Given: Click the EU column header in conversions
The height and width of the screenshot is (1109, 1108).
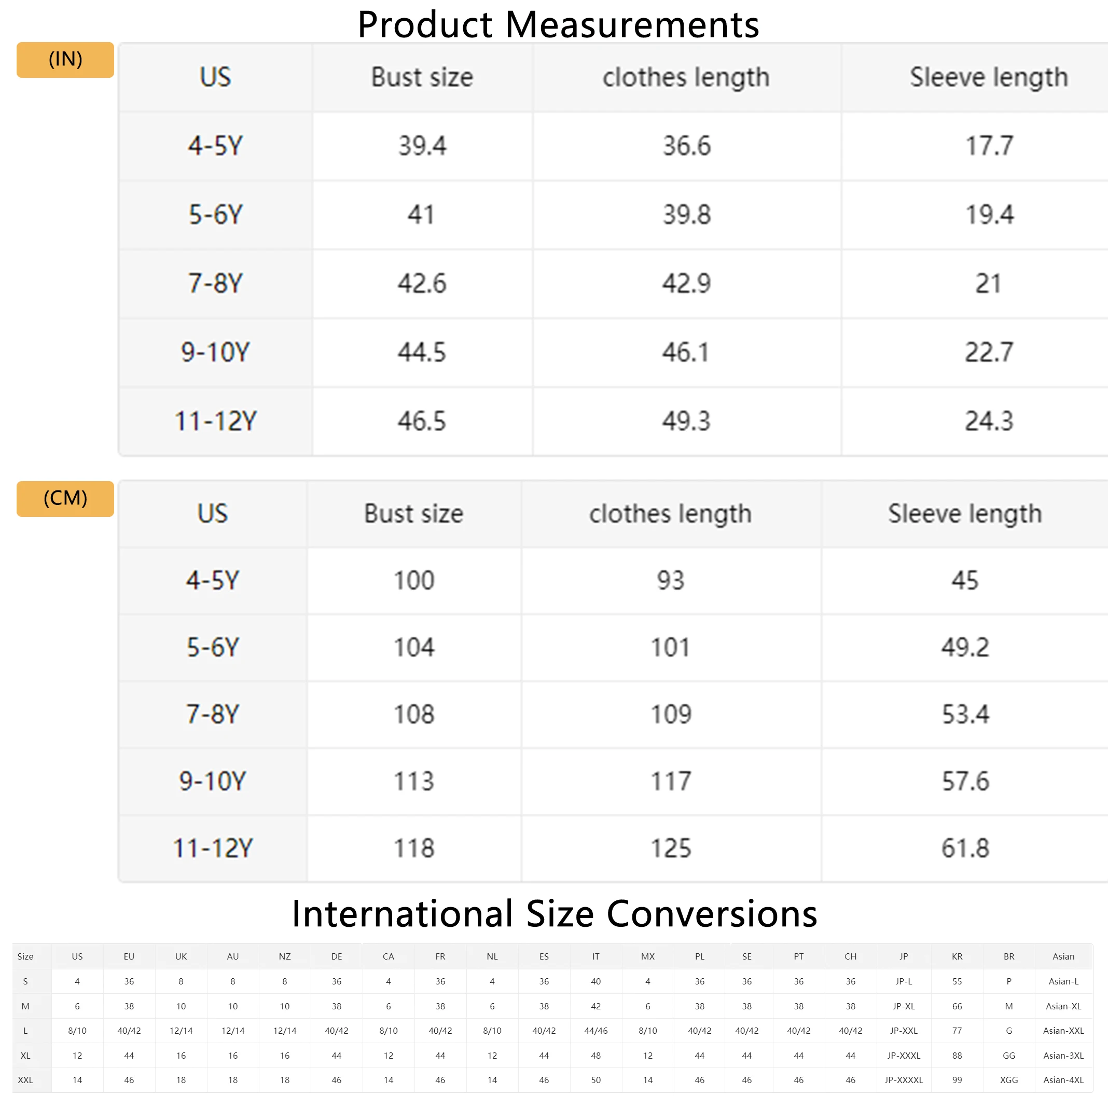Looking at the screenshot, I should point(129,956).
